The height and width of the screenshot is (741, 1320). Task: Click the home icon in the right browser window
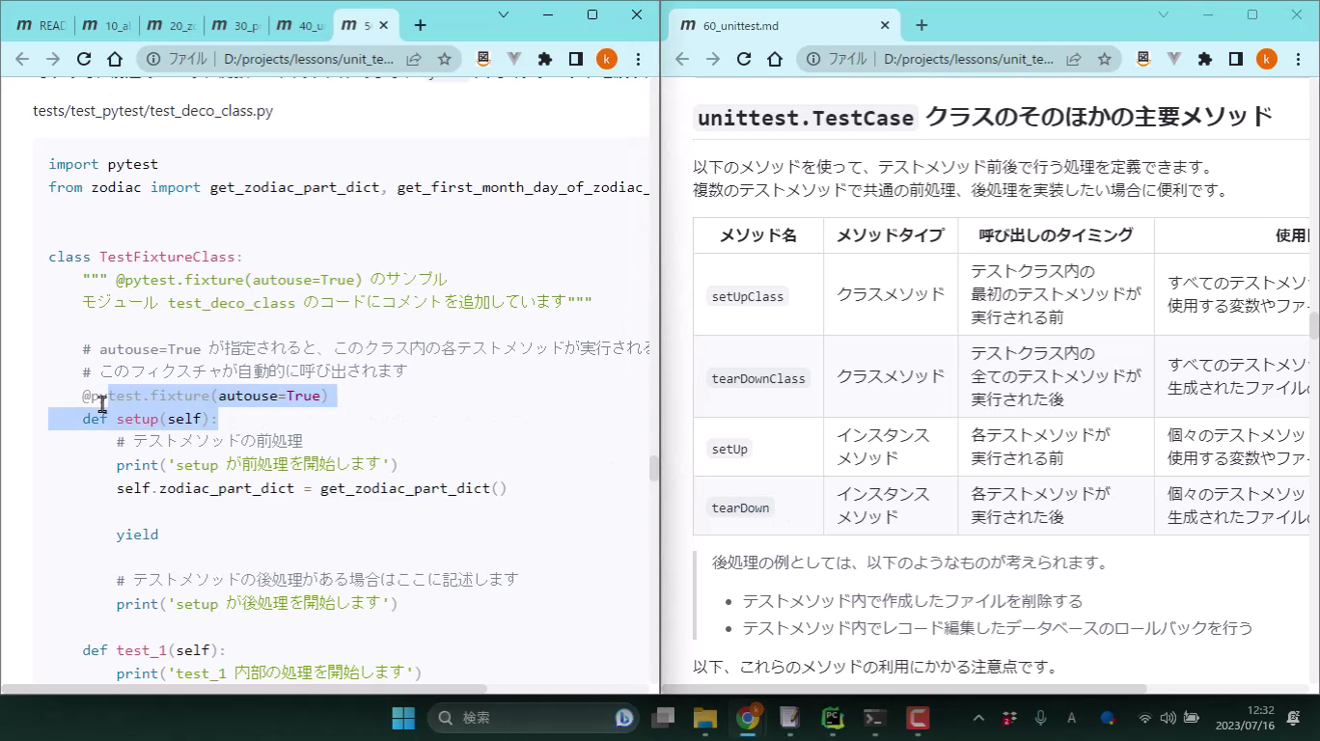tap(775, 59)
